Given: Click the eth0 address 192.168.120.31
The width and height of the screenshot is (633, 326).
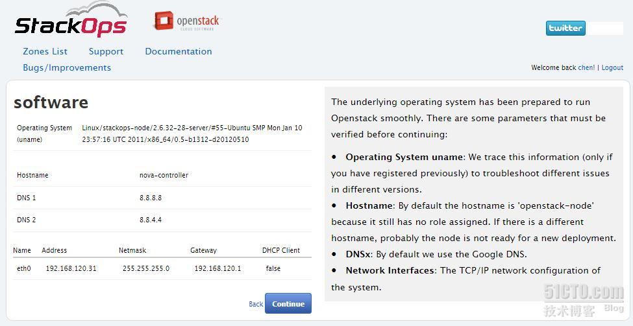Looking at the screenshot, I should 71,268.
